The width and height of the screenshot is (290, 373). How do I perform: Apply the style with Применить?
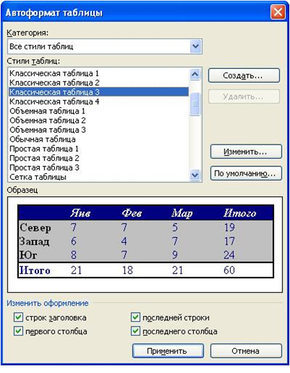[x=168, y=351]
